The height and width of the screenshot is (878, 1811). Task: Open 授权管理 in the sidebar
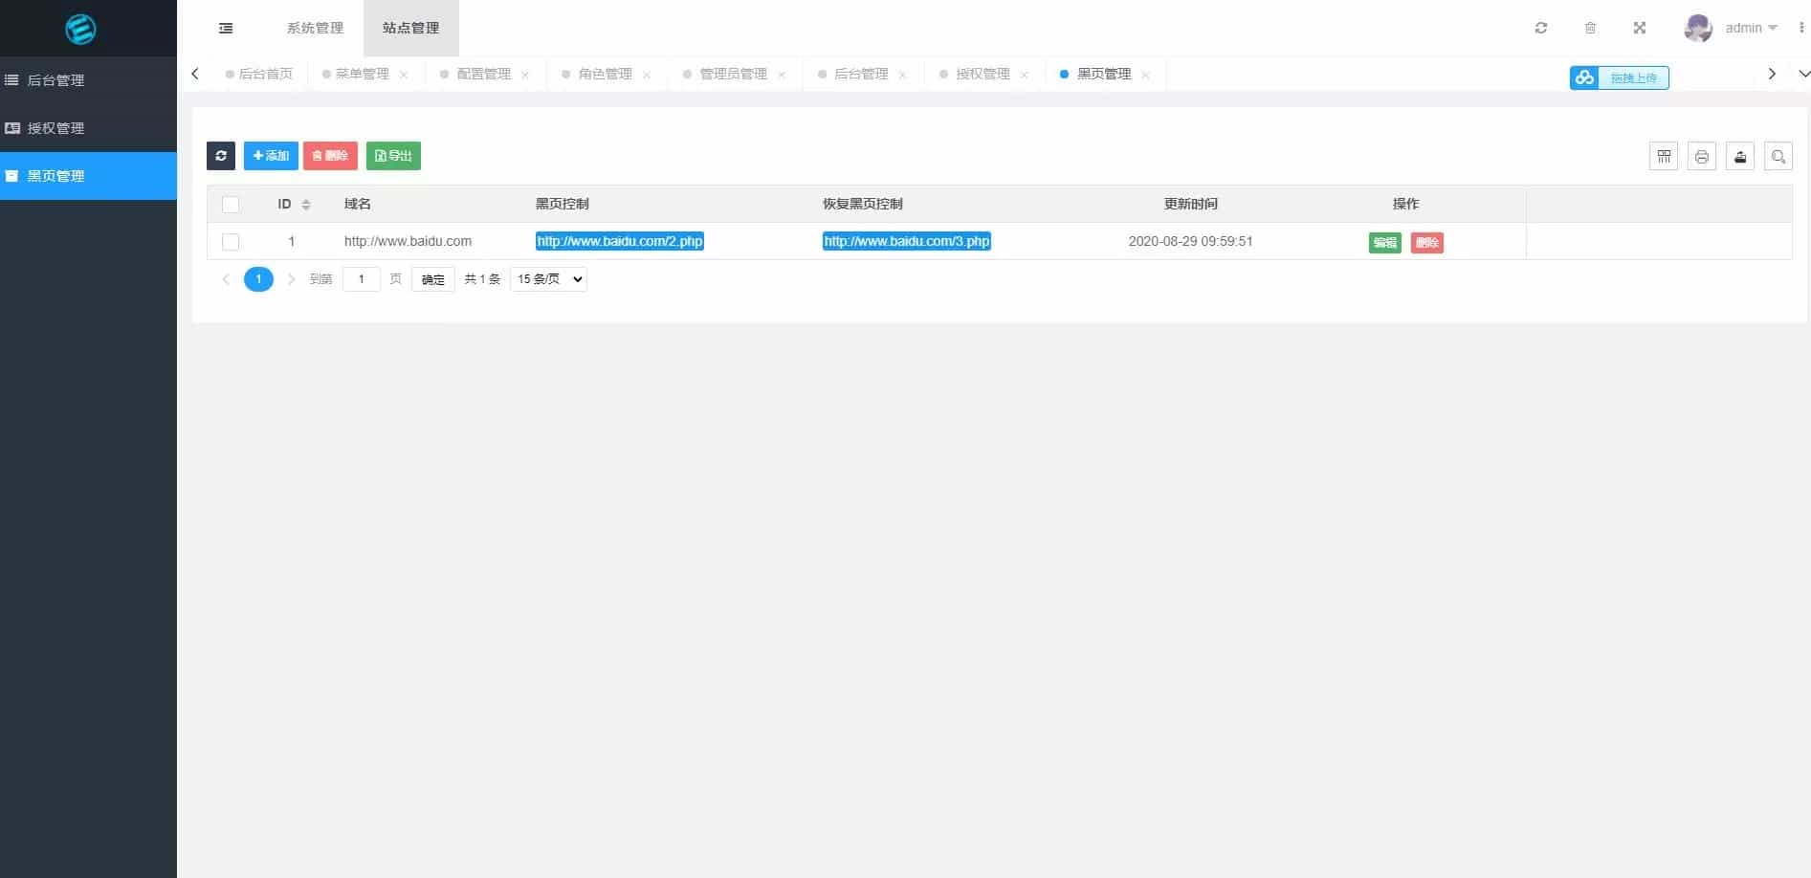[x=88, y=128]
